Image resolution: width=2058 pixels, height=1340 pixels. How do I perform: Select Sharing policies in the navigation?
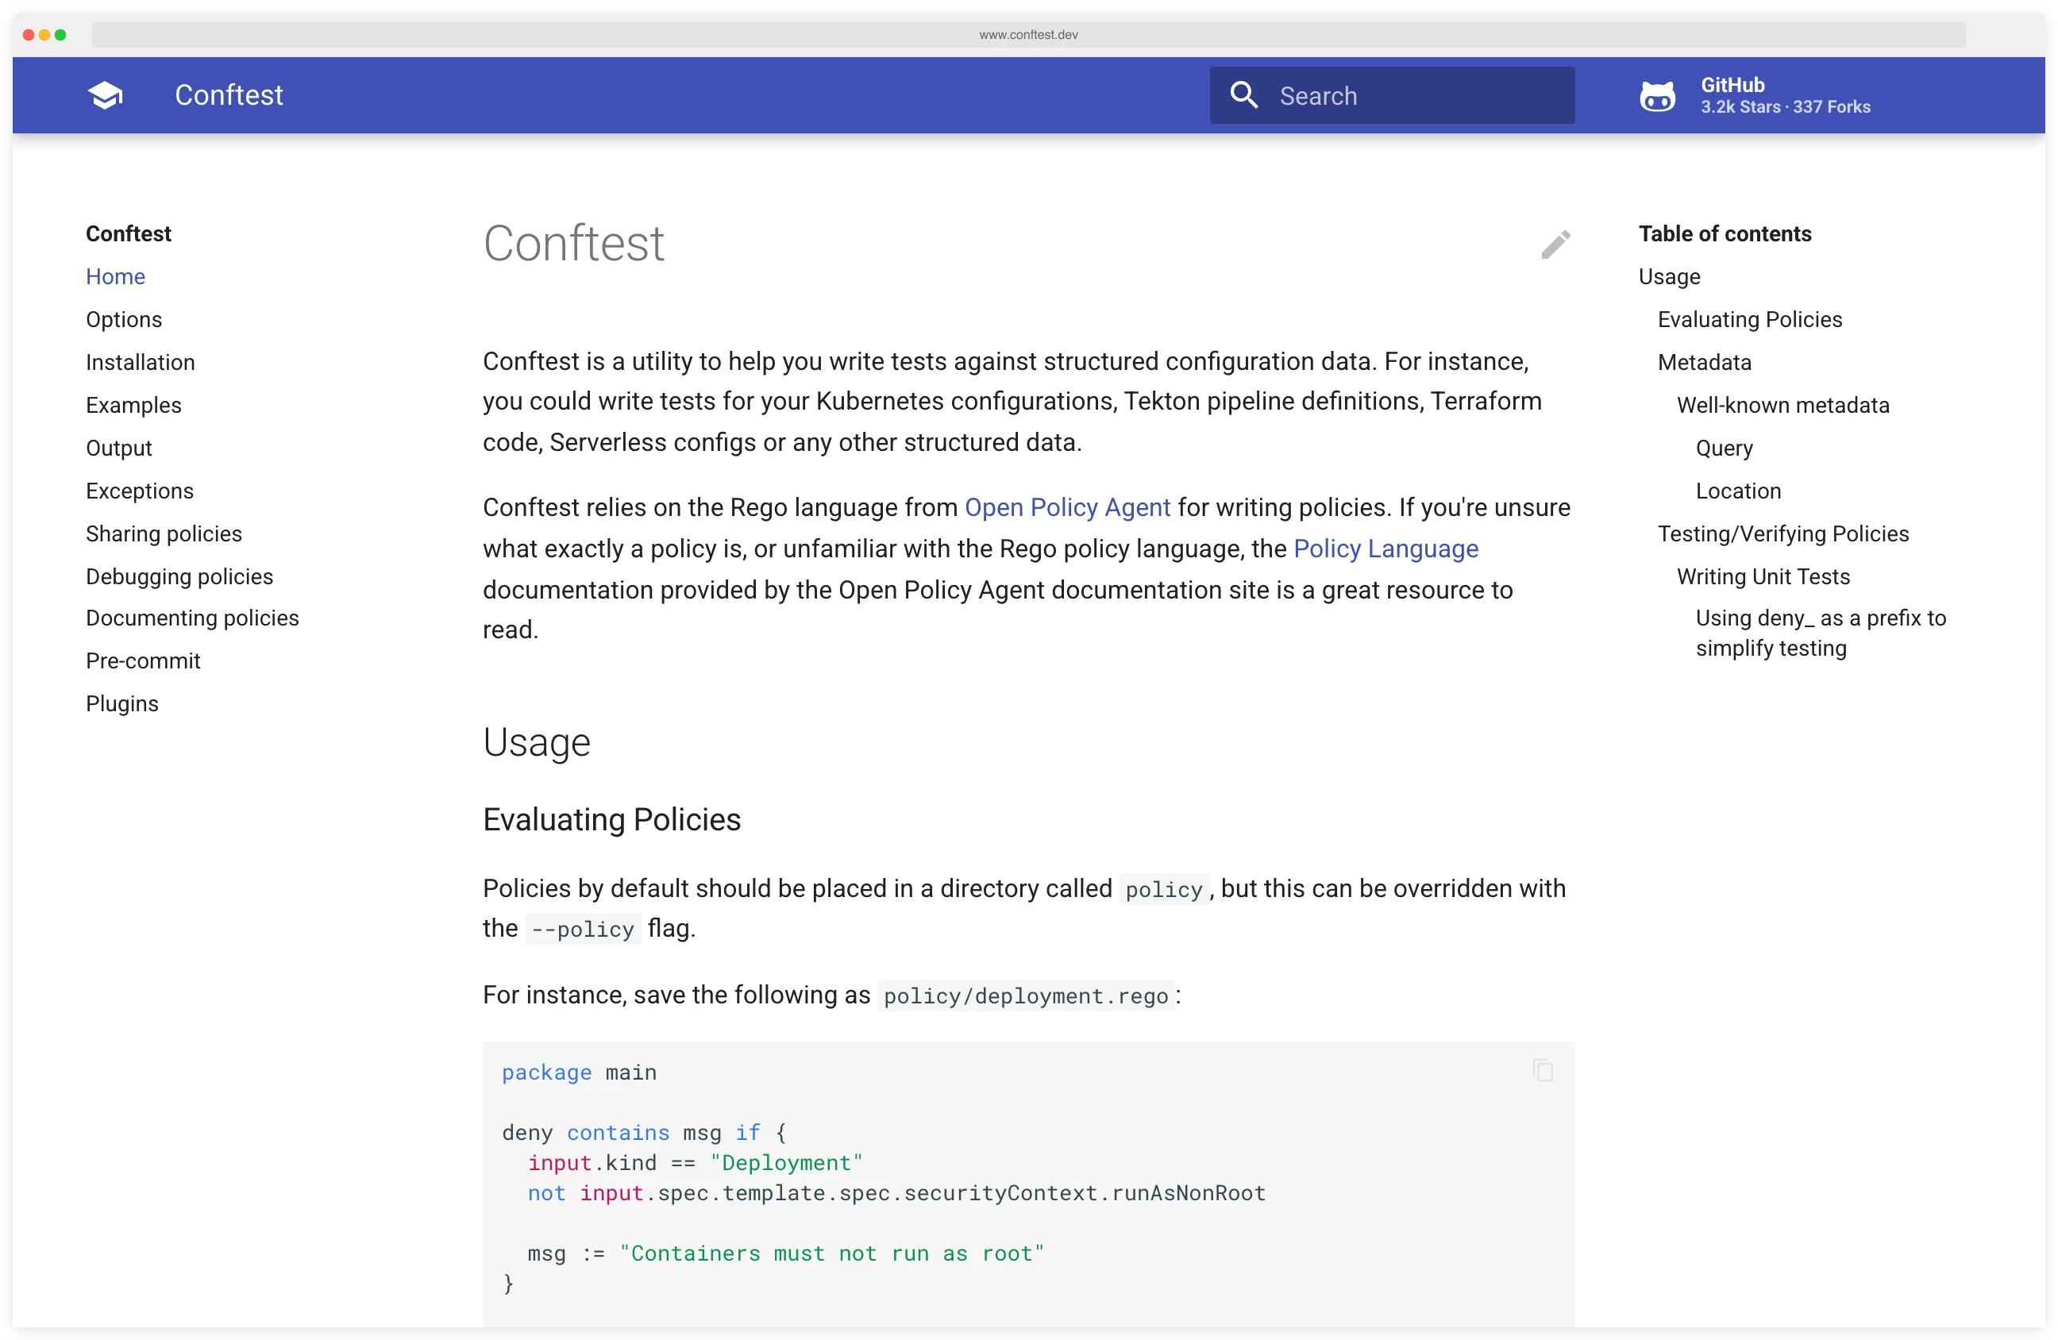(x=164, y=533)
